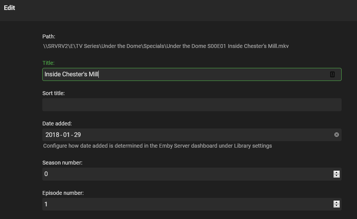Screen dimensions: 357x219
Task: Click the Sort title label
Action: 53,93
